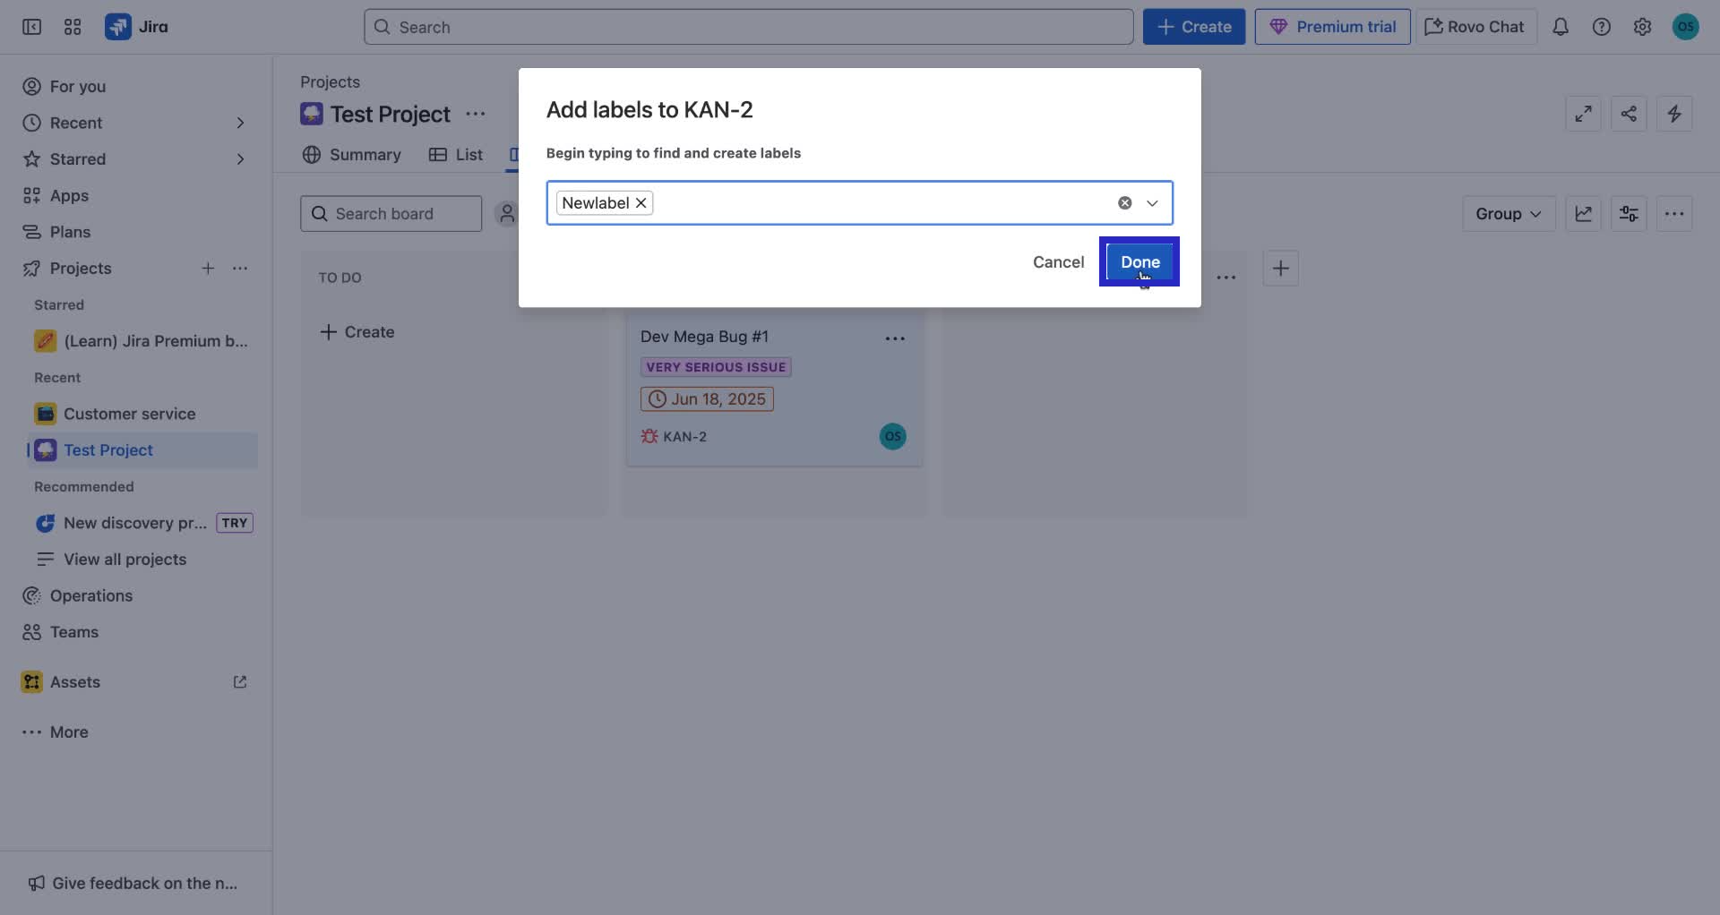
Task: Expand the Starred sidebar section
Action: pyautogui.click(x=240, y=158)
